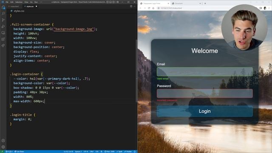Screen dimensions: 272x153
Task: Follow the background-image.jpg url link in code
Action: point(74,29)
